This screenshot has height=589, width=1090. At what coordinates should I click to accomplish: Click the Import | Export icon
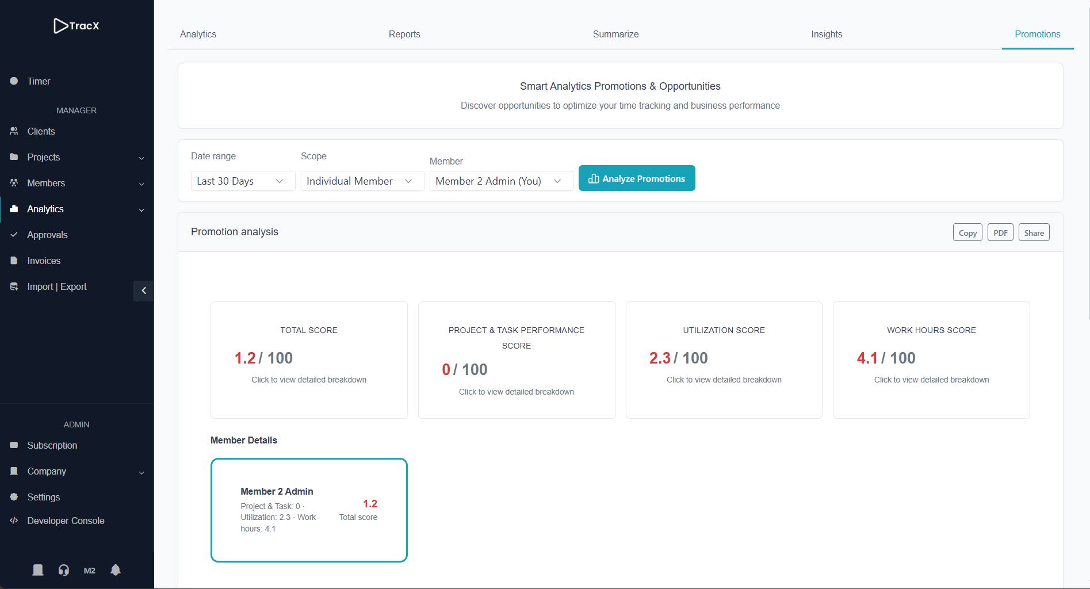click(x=14, y=286)
